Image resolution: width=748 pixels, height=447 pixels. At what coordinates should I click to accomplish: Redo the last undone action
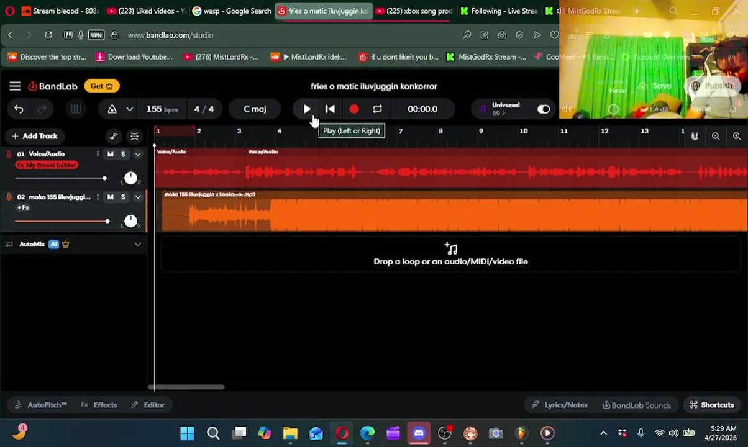coord(42,109)
